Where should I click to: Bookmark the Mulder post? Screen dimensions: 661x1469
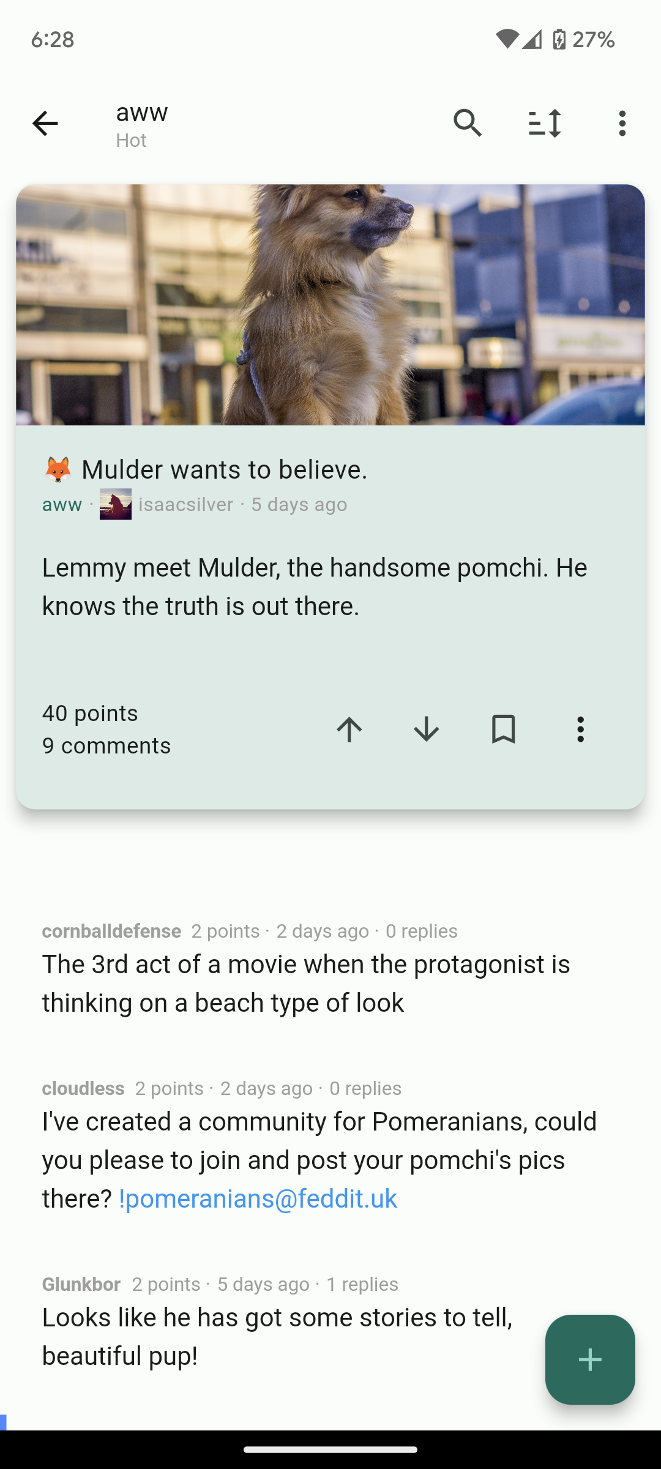503,730
